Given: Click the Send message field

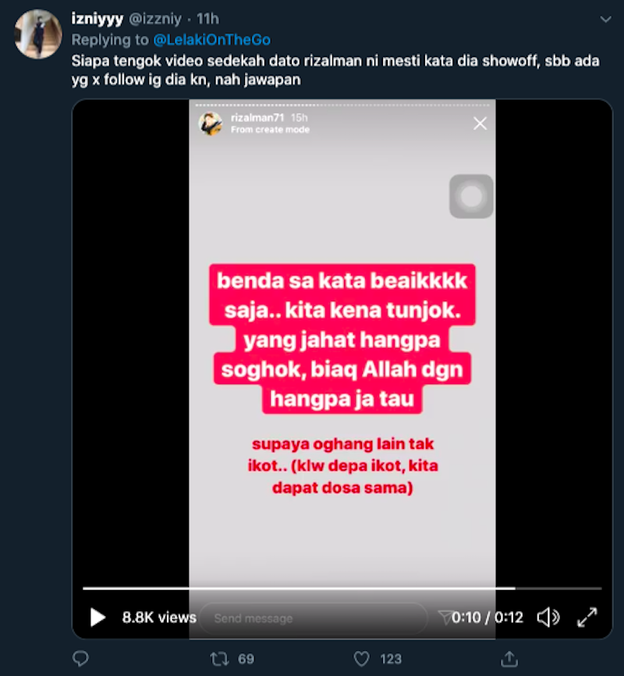Looking at the screenshot, I should [x=314, y=618].
